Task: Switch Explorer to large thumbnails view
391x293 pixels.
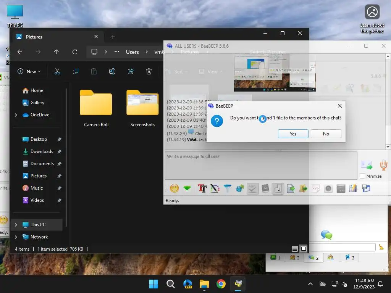Action: coord(304,249)
